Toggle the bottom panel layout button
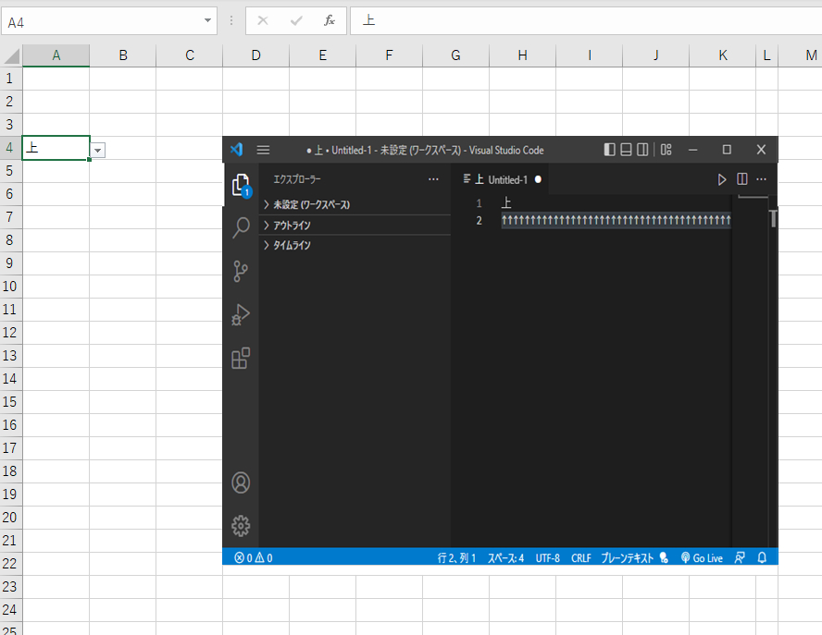 tap(626, 150)
